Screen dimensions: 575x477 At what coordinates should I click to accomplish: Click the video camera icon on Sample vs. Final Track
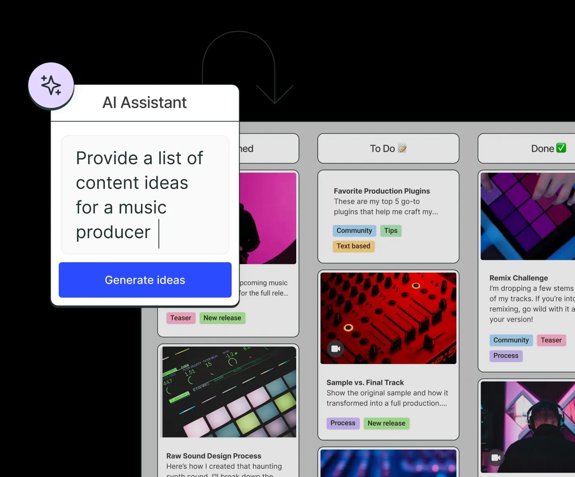[336, 348]
